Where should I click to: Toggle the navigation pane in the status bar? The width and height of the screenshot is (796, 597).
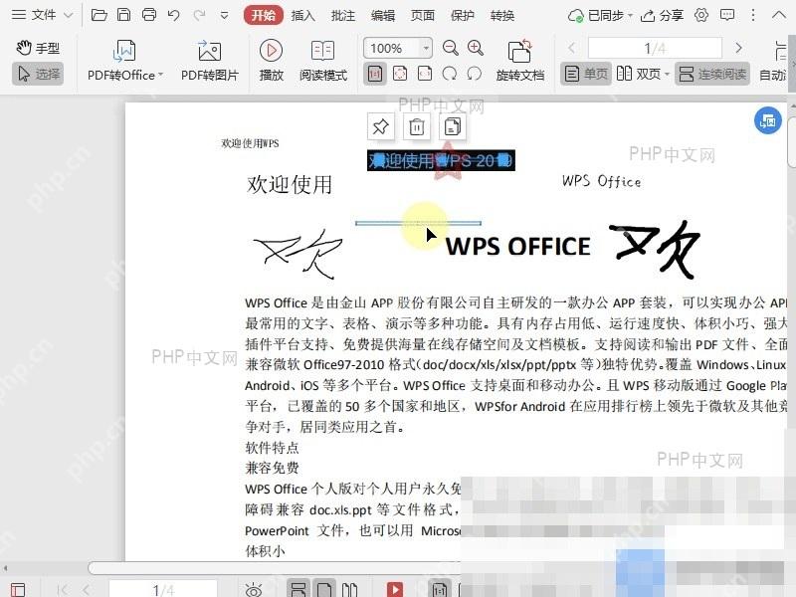18,590
